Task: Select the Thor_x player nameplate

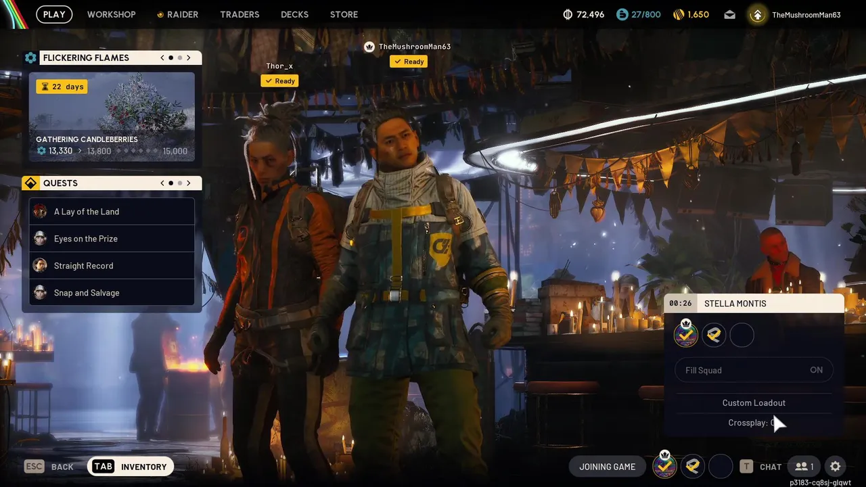Action: [x=279, y=66]
